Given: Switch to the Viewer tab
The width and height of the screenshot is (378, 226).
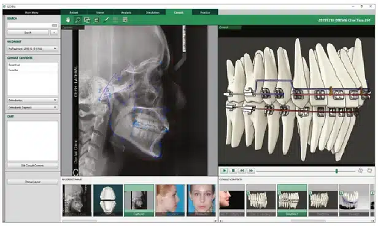Looking at the screenshot, I should point(100,12).
